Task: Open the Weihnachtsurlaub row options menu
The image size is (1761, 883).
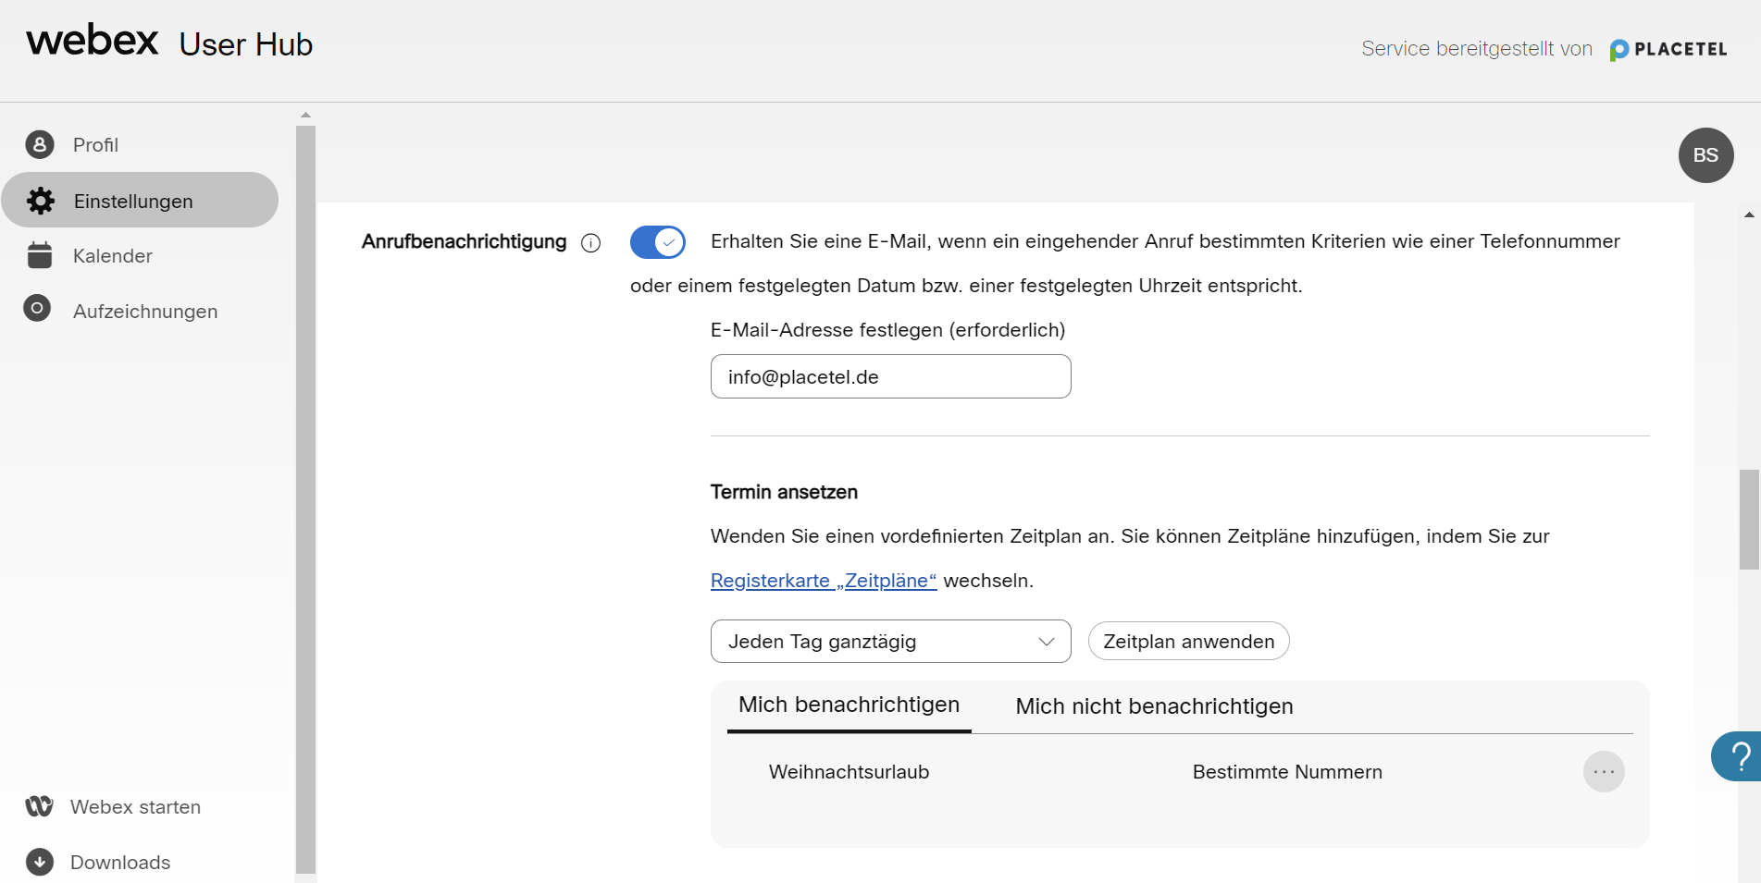Action: 1603,772
